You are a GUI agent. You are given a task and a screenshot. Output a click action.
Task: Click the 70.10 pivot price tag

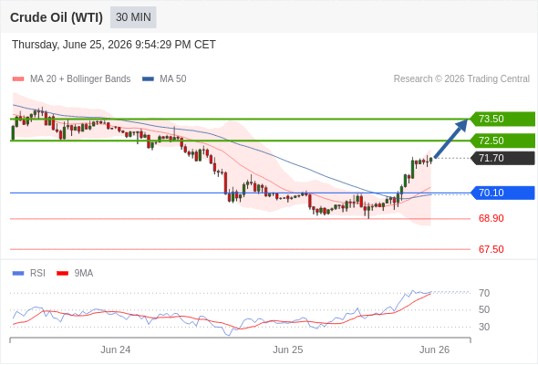point(502,193)
